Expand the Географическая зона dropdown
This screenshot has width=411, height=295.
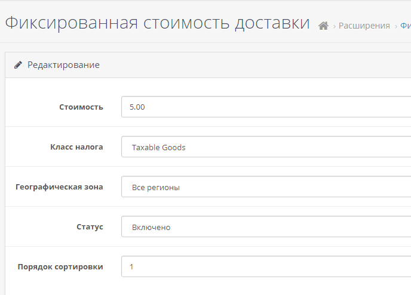coord(266,187)
